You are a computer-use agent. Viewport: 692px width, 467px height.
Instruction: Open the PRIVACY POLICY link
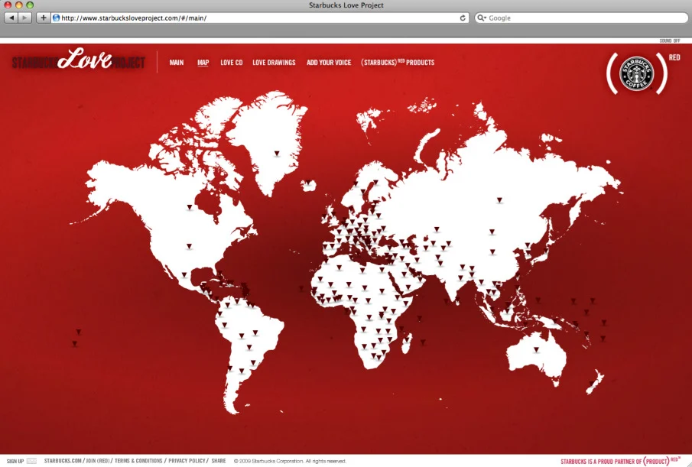click(187, 461)
